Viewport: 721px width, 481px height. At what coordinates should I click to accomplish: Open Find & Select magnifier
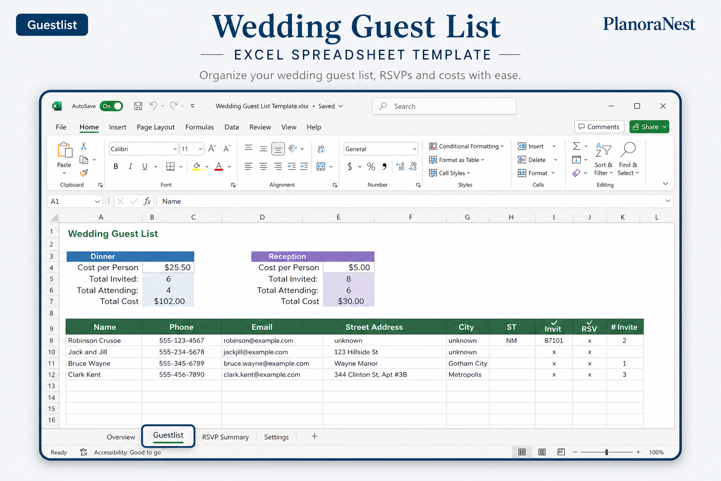(x=628, y=159)
